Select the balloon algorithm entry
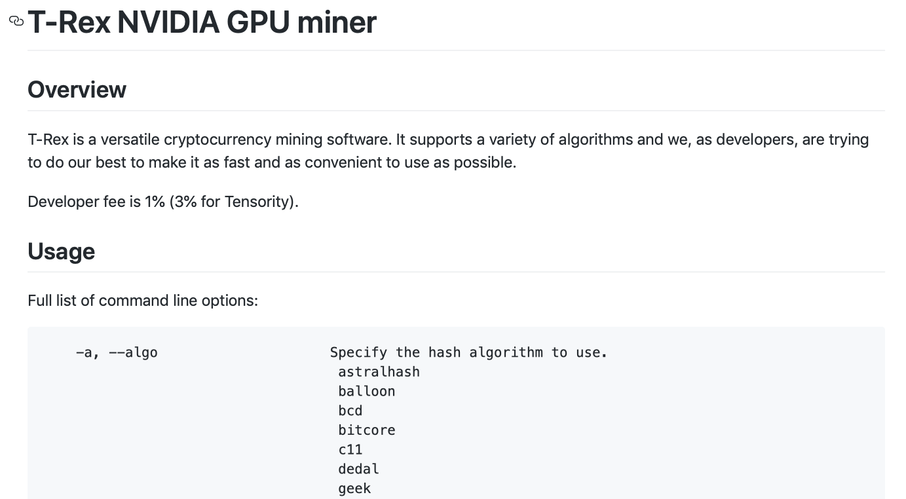The height and width of the screenshot is (499, 906). (366, 392)
